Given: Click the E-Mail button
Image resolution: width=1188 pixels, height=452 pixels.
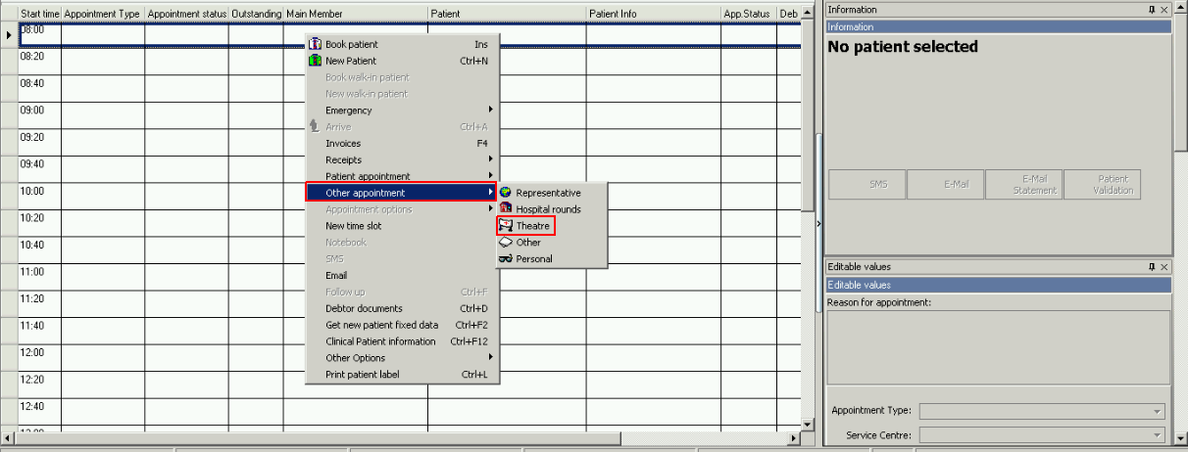Looking at the screenshot, I should 946,184.
